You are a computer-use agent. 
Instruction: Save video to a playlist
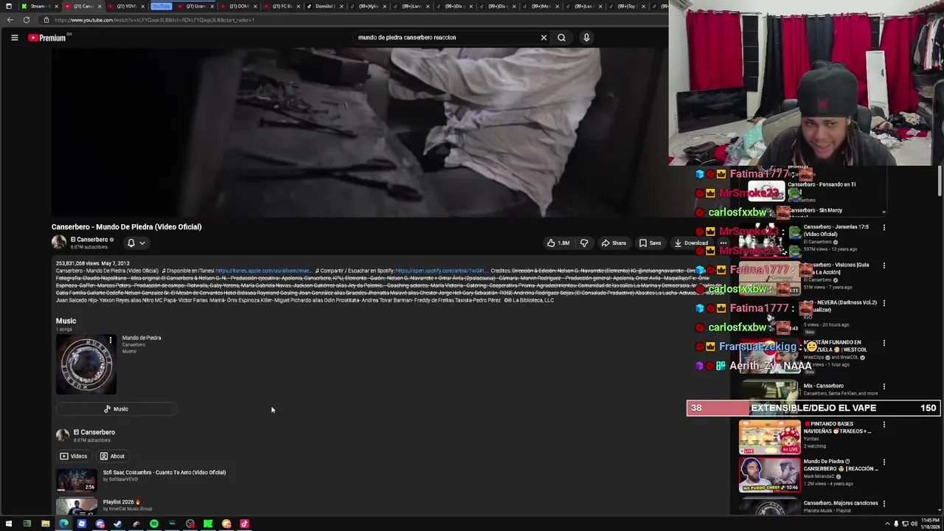(x=650, y=243)
